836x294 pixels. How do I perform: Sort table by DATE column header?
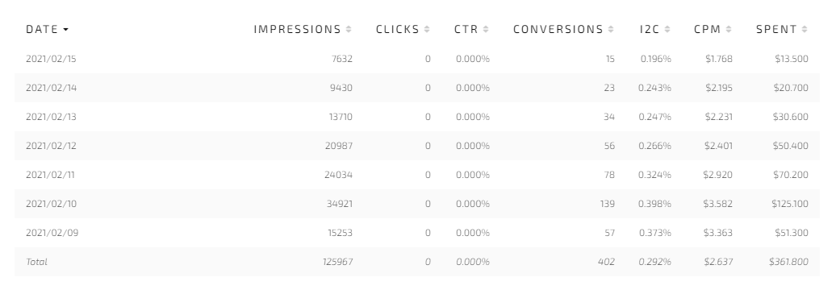pyautogui.click(x=42, y=29)
